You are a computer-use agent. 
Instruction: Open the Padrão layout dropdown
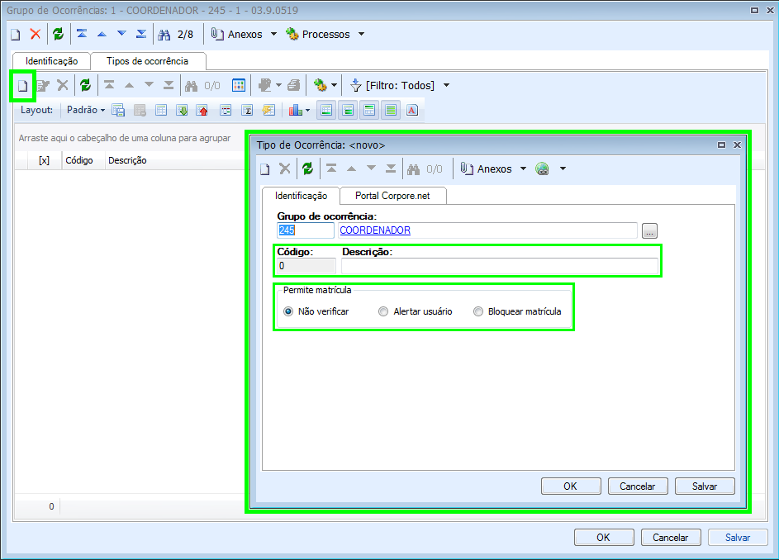86,110
